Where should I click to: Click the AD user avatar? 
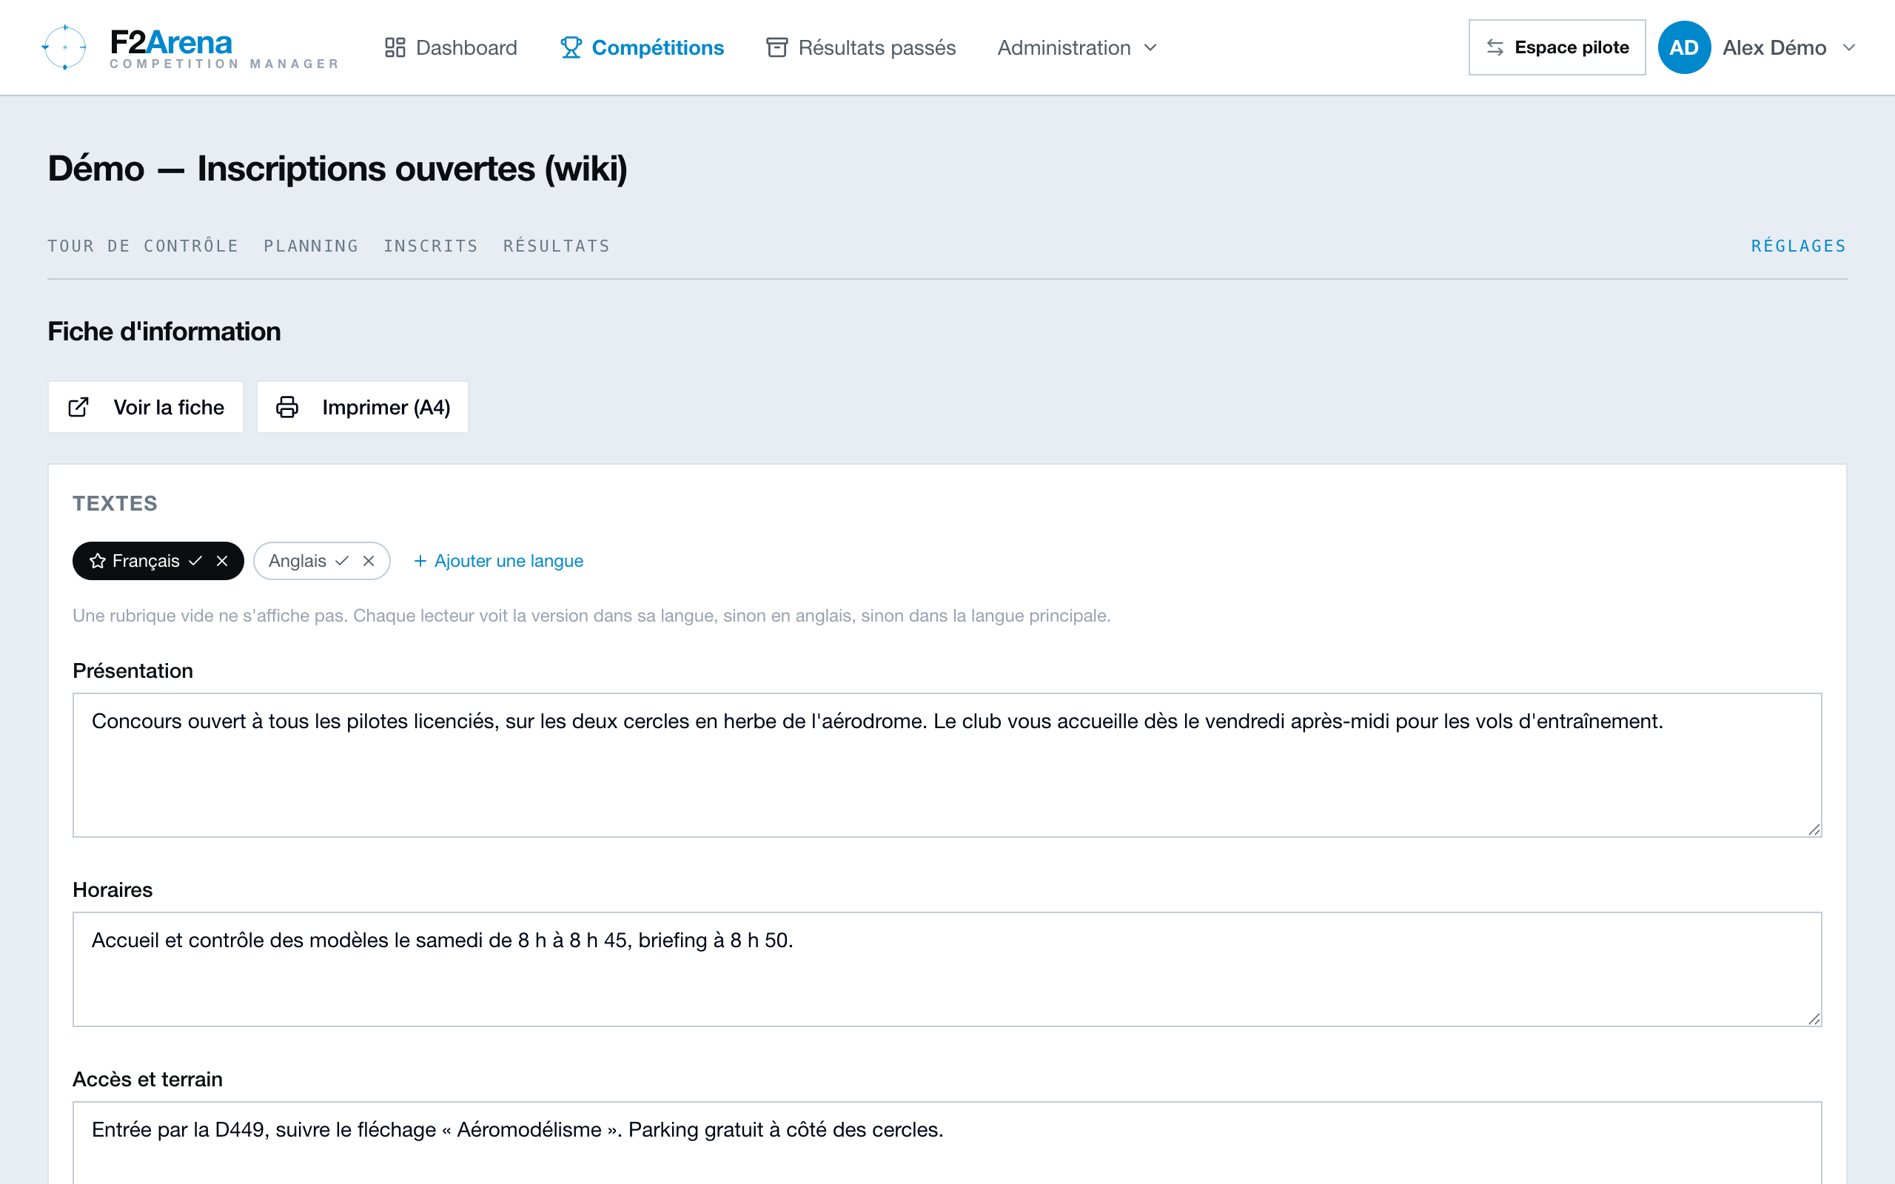1683,48
